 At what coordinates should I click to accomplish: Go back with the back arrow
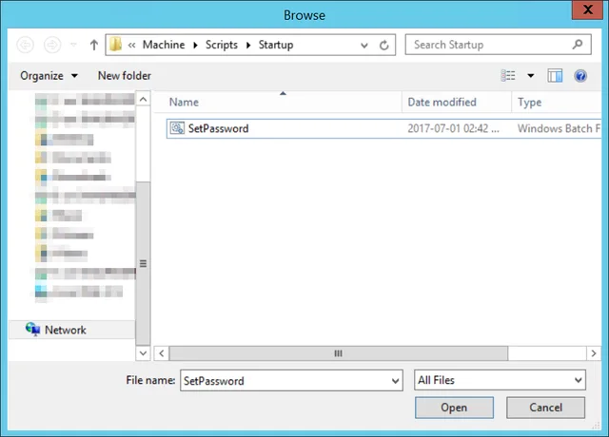(26, 45)
